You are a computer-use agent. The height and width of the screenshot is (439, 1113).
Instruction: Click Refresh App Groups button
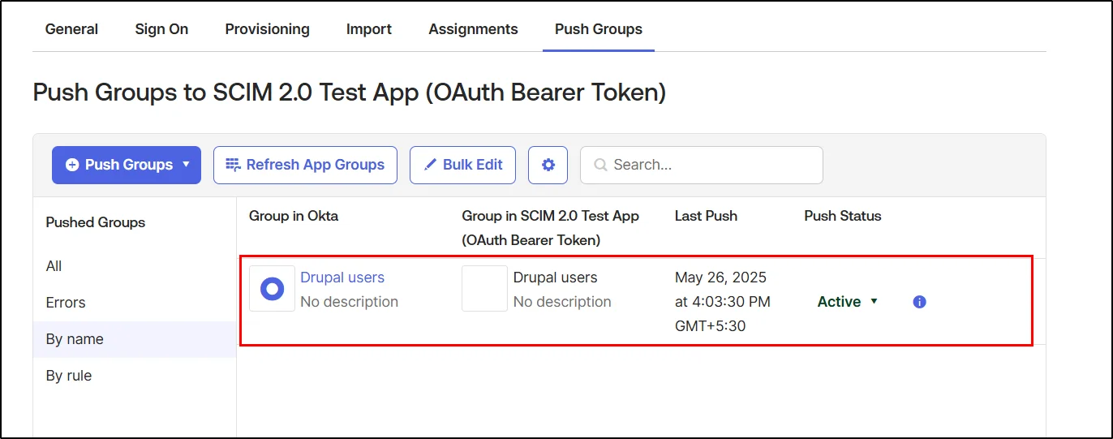pos(305,165)
